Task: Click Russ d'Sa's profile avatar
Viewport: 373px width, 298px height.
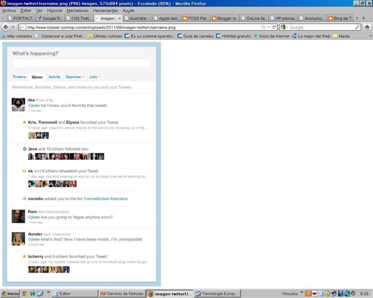Action: point(18,104)
